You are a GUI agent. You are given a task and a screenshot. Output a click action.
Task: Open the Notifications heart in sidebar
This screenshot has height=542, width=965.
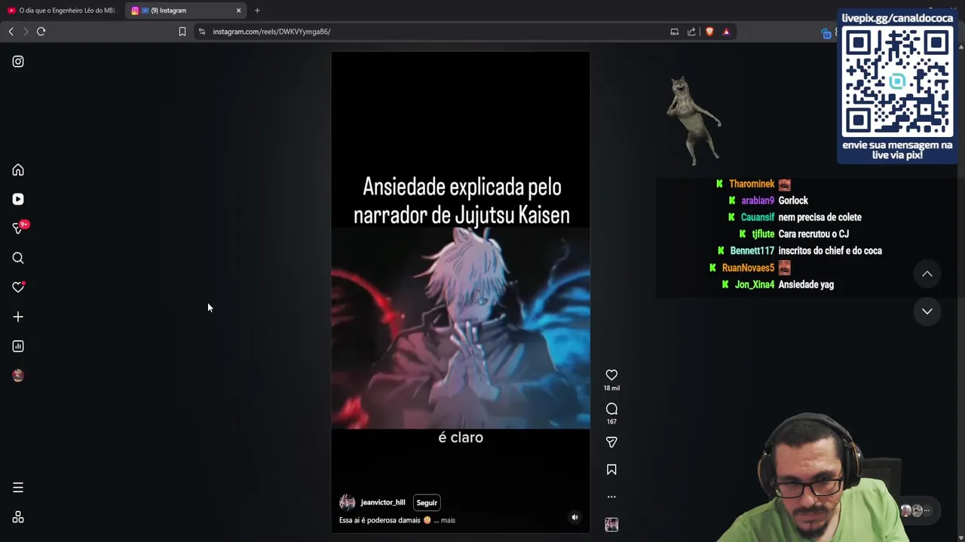[x=18, y=288]
